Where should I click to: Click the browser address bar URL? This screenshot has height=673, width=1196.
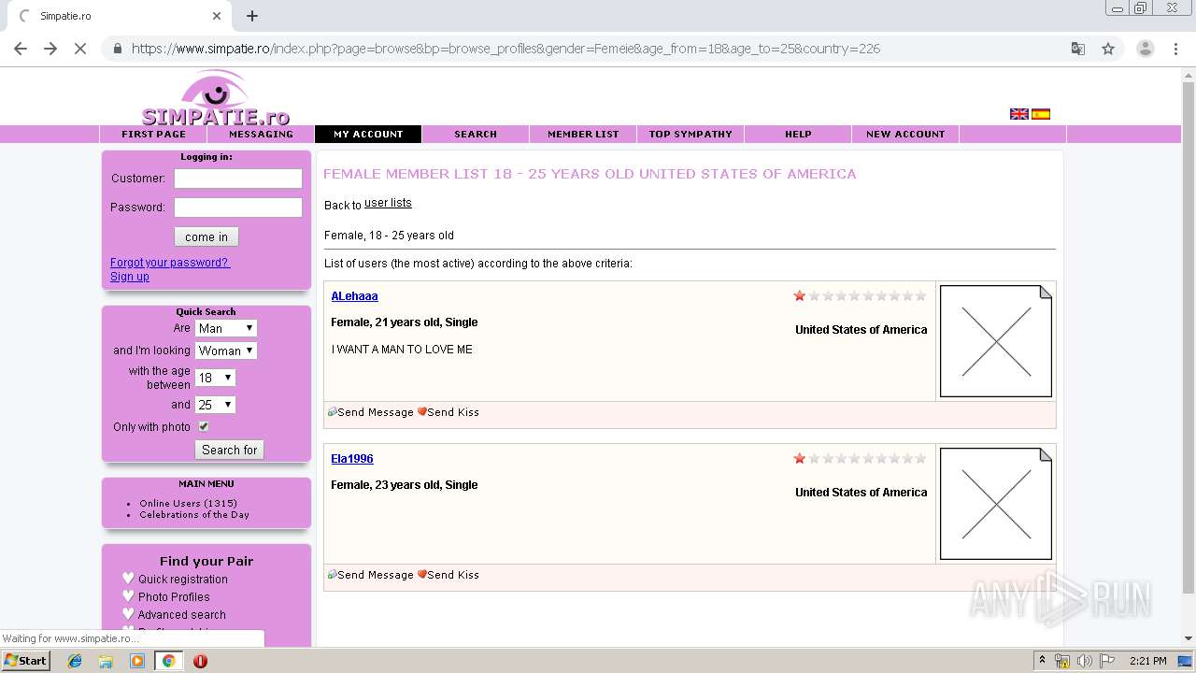pos(505,49)
